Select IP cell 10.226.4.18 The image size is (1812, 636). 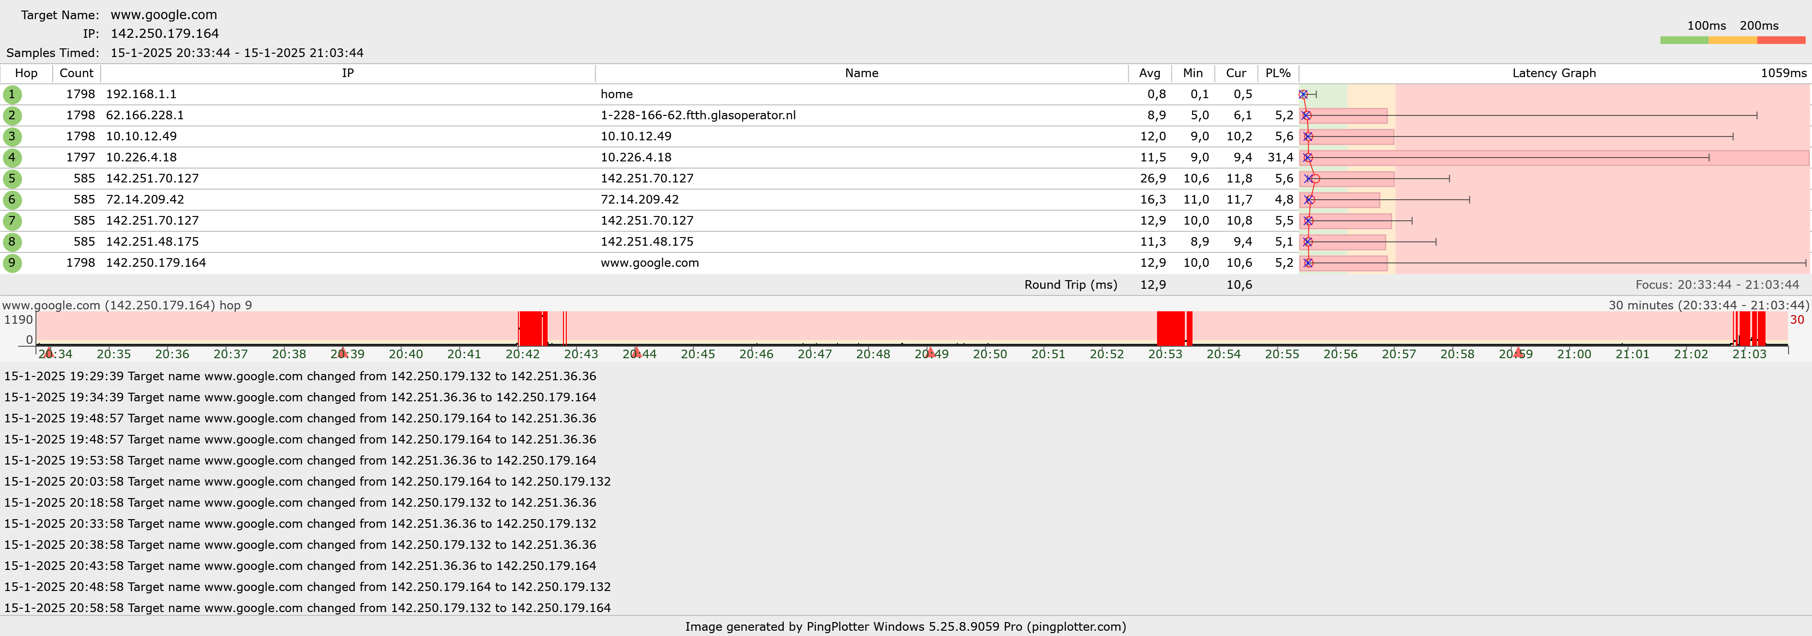tap(141, 158)
